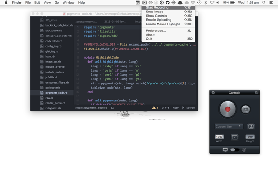Open config_tag.rb in the file tree

click(53, 46)
